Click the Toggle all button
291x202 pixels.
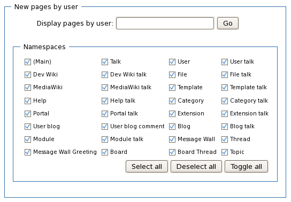[x=246, y=167]
